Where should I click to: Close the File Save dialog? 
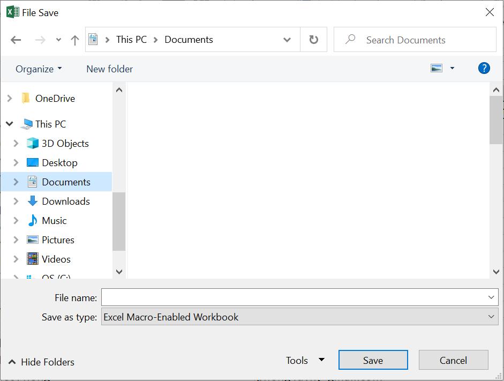pos(490,12)
